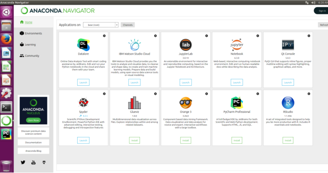328x173 pixels.
Task: Click the RStudio blue R logo
Action: [288, 103]
